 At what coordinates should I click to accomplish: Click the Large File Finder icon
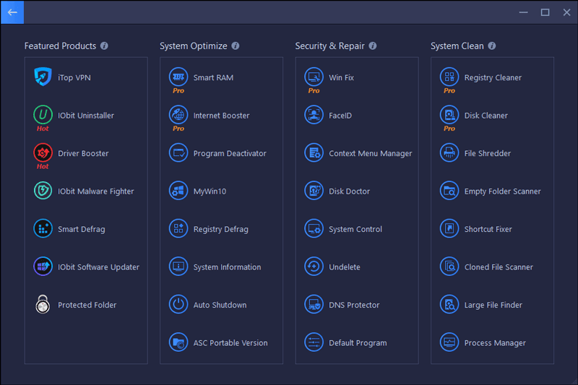coord(449,304)
